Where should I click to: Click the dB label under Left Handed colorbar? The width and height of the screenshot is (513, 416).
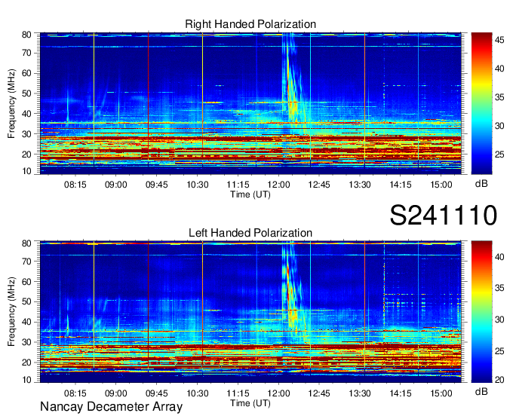click(x=481, y=392)
